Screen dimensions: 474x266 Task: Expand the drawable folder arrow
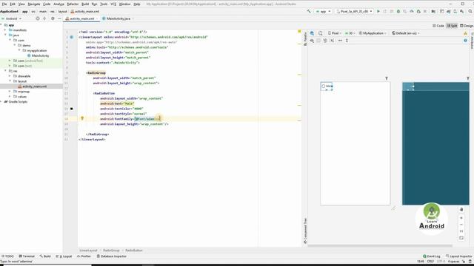pos(10,76)
